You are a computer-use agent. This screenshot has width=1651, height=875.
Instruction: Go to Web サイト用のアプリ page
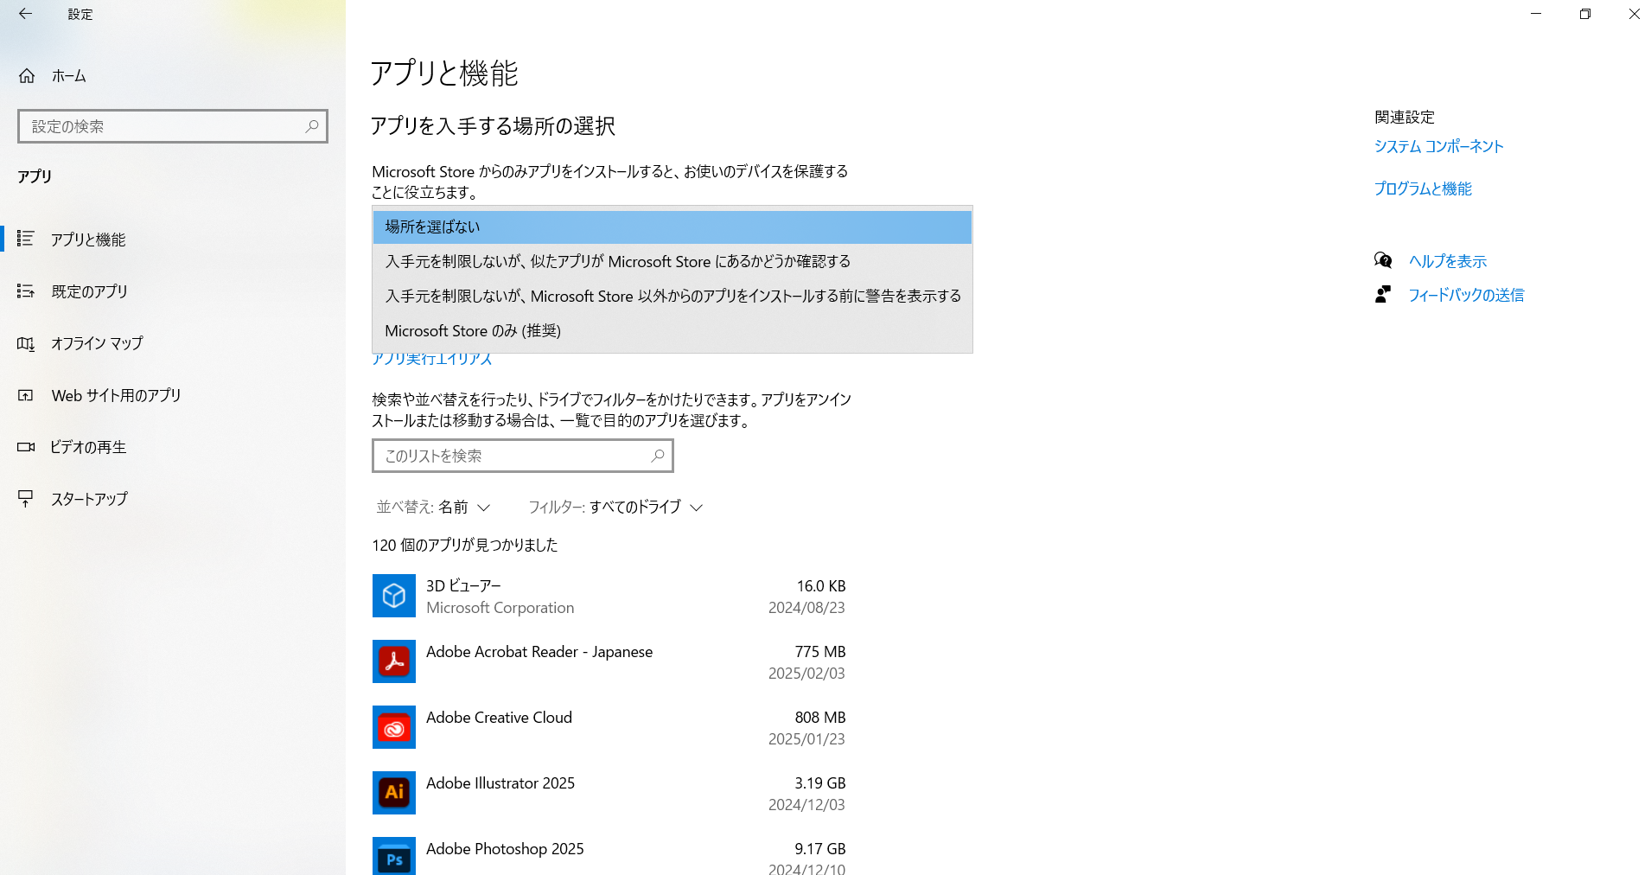[173, 395]
